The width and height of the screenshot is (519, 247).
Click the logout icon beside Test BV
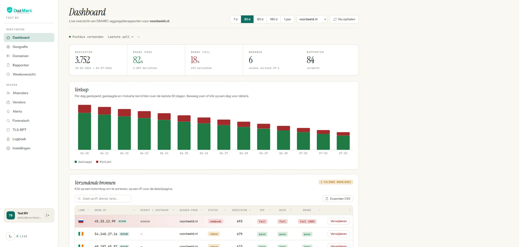(x=48, y=215)
